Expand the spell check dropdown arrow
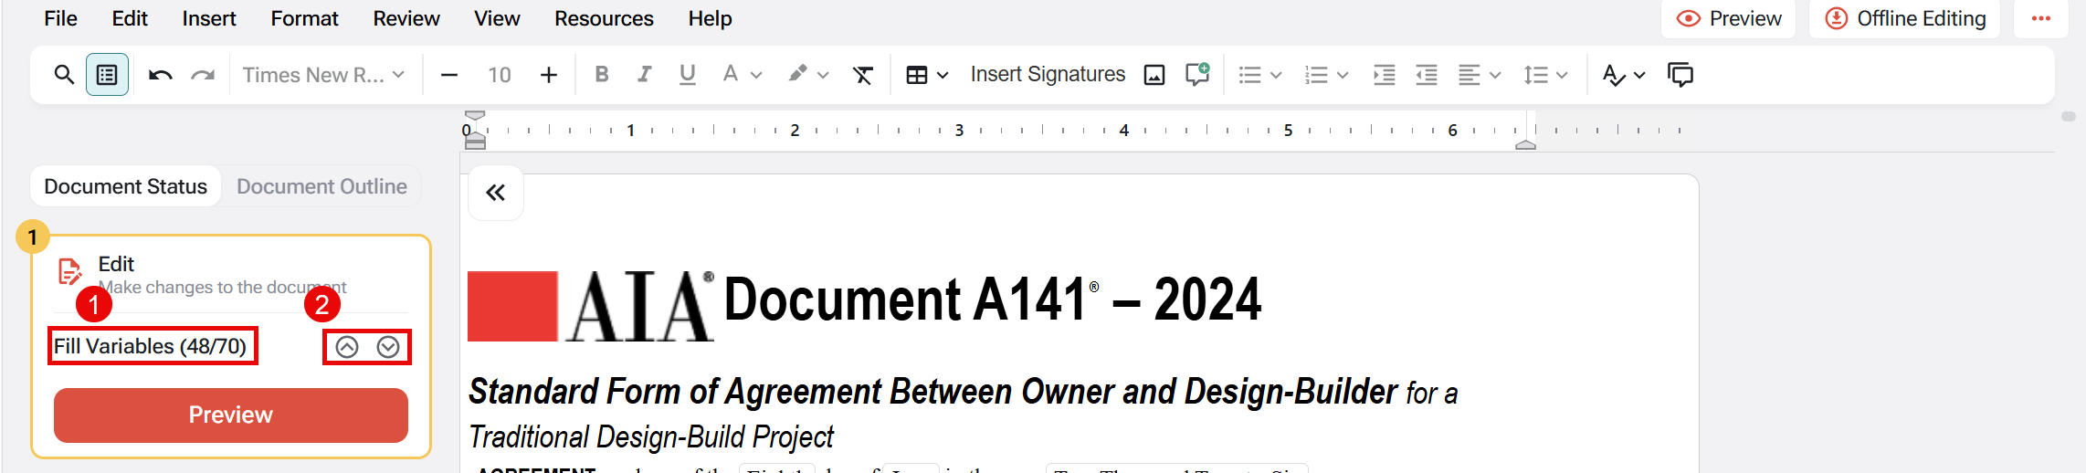Viewport: 2086px width, 473px height. click(1639, 75)
